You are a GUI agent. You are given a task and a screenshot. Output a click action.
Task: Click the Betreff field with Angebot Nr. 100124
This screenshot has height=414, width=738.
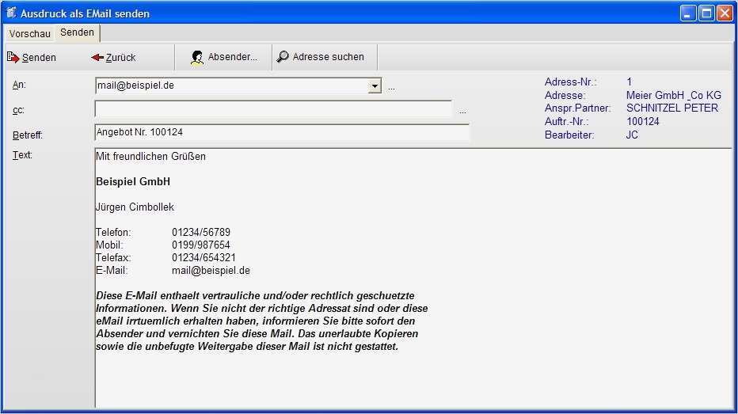[x=282, y=133]
